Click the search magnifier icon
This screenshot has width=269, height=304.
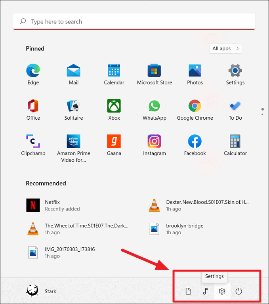[23, 21]
